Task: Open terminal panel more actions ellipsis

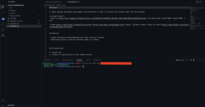Action: click(x=197, y=60)
